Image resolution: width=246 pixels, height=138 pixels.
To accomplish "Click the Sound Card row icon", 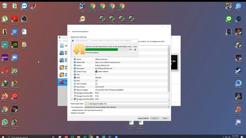I will 75,87.
